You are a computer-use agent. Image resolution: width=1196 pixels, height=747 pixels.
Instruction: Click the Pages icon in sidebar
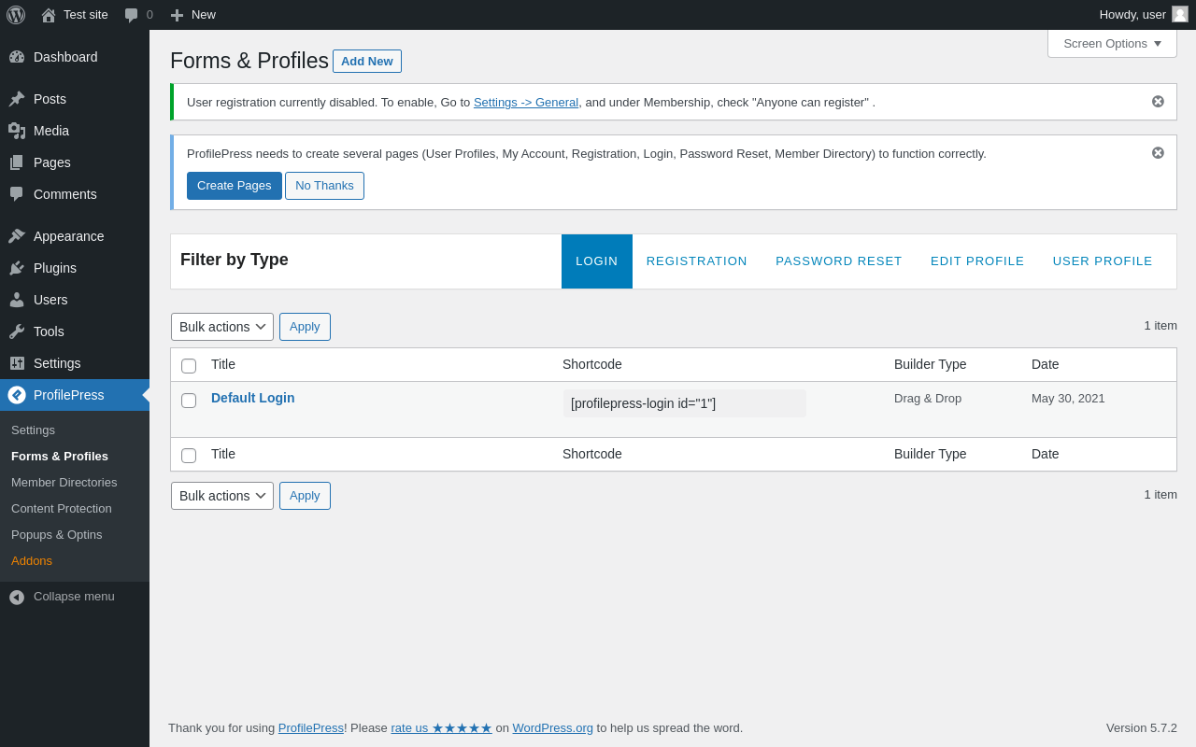pos(17,162)
